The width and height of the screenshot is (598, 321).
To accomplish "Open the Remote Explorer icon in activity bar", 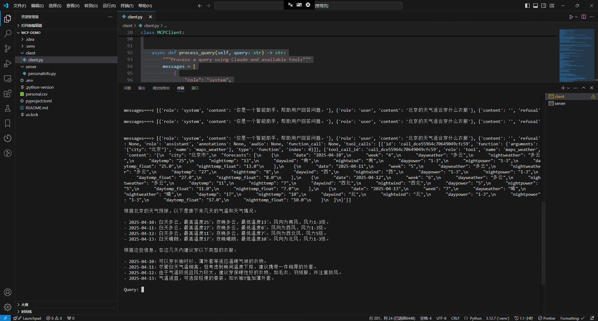I will (7, 78).
